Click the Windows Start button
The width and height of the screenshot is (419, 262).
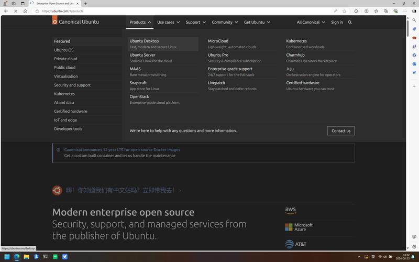pos(7,257)
